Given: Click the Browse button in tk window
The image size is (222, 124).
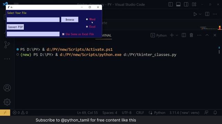Looking at the screenshot, I should pyautogui.click(x=70, y=20).
